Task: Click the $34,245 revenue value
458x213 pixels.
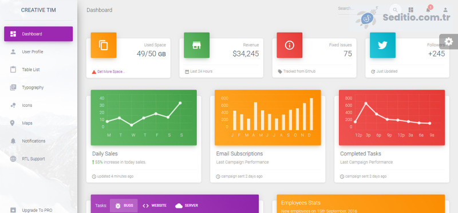Action: (x=246, y=54)
